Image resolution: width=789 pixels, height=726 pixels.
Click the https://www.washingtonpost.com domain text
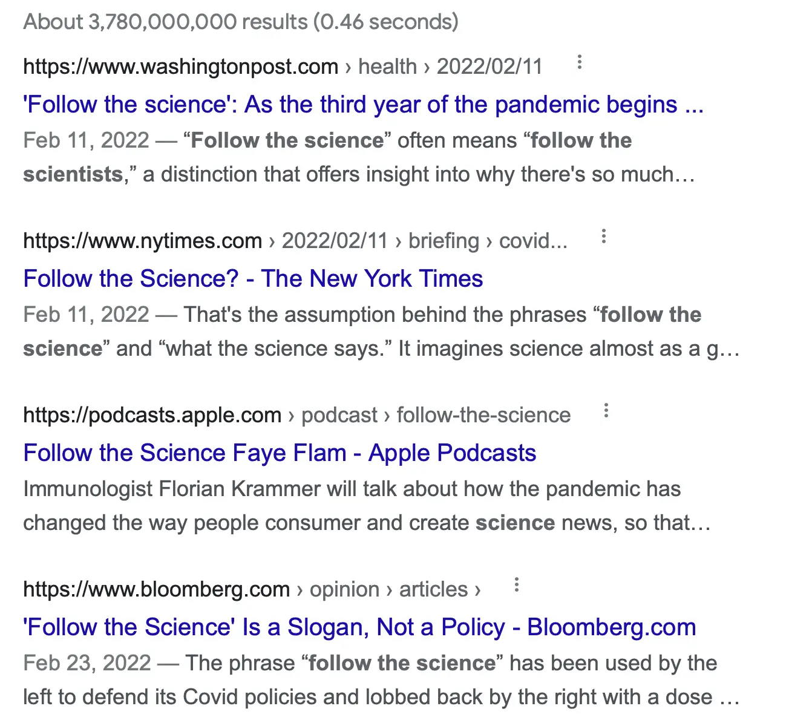tap(180, 67)
